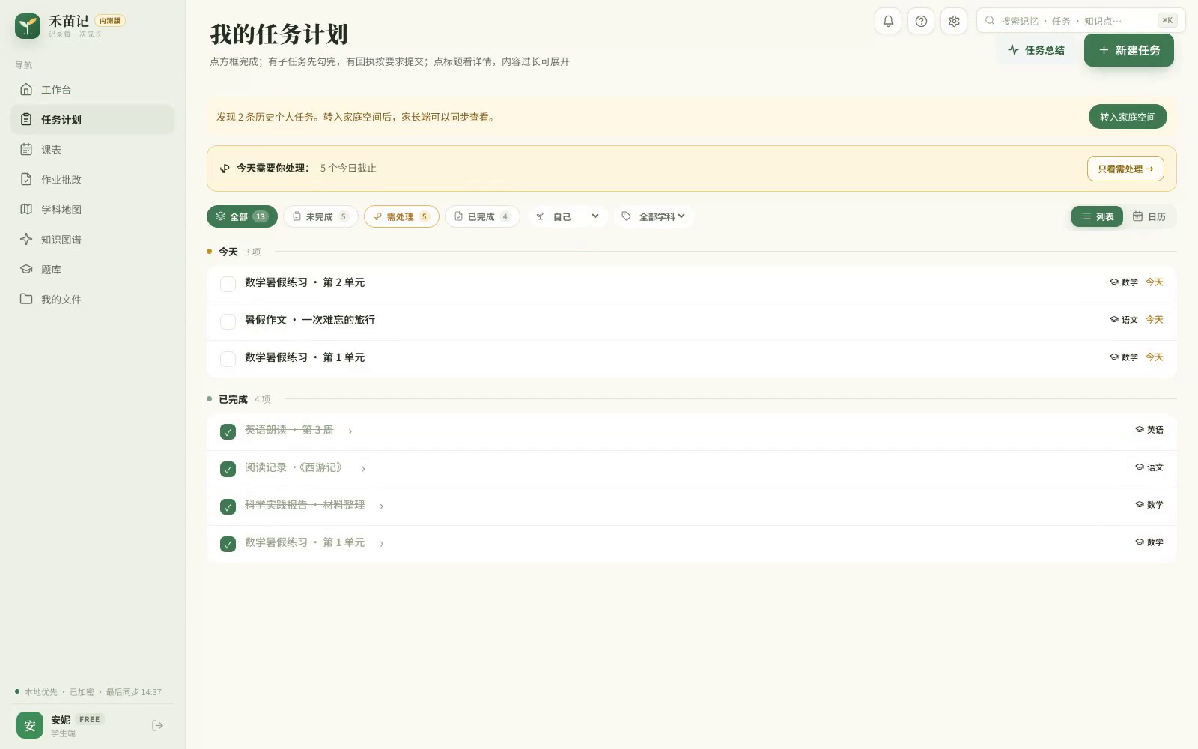Screen dimensions: 1198x749
Task: Open 作业批改 in sidebar
Action: tap(92, 180)
